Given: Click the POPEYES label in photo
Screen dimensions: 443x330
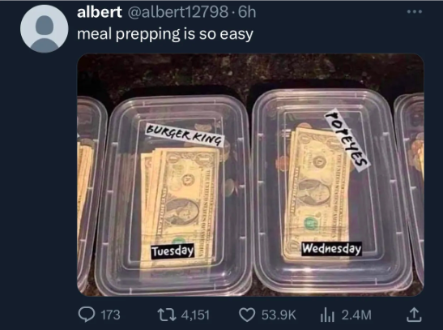Looking at the screenshot, I should pyautogui.click(x=347, y=139).
